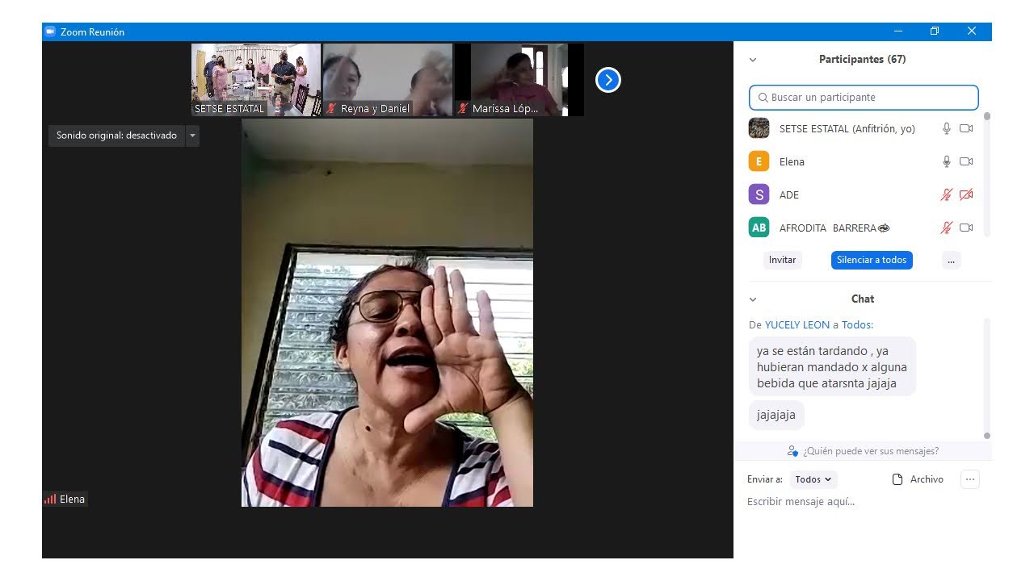Click Elena's orange E avatar
This screenshot has width=1034, height=581.
759,161
